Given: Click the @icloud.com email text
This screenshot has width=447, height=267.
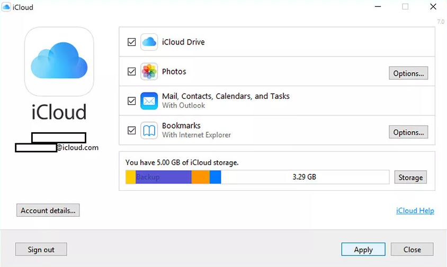Looking at the screenshot, I should point(77,148).
